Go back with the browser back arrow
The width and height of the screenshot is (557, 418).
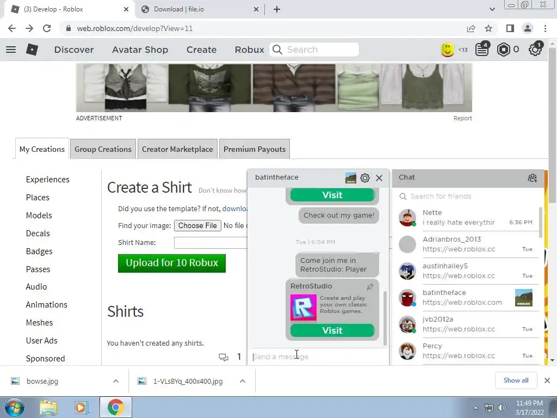pos(12,28)
